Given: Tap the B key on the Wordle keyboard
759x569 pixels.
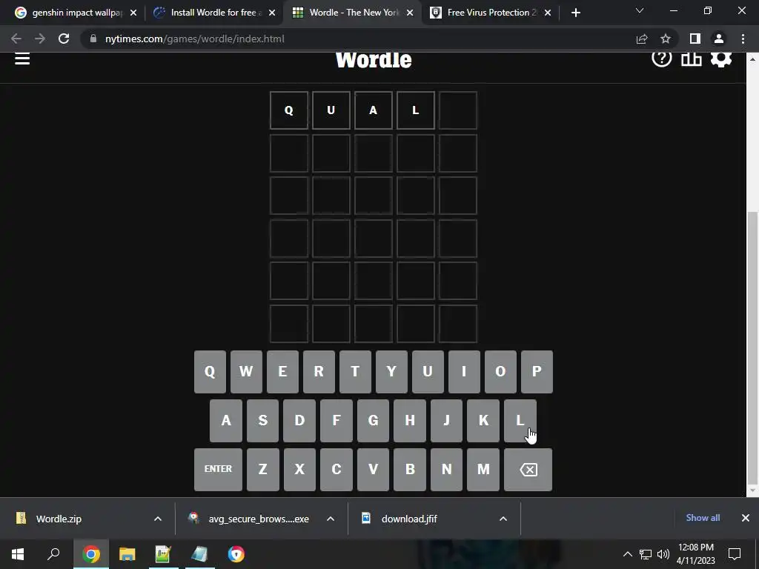Looking at the screenshot, I should [410, 469].
